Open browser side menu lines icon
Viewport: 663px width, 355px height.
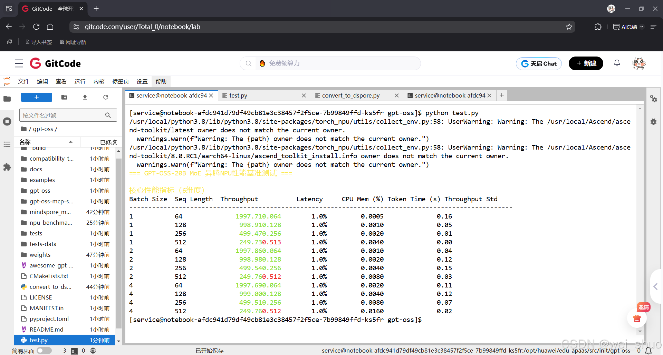(653, 27)
